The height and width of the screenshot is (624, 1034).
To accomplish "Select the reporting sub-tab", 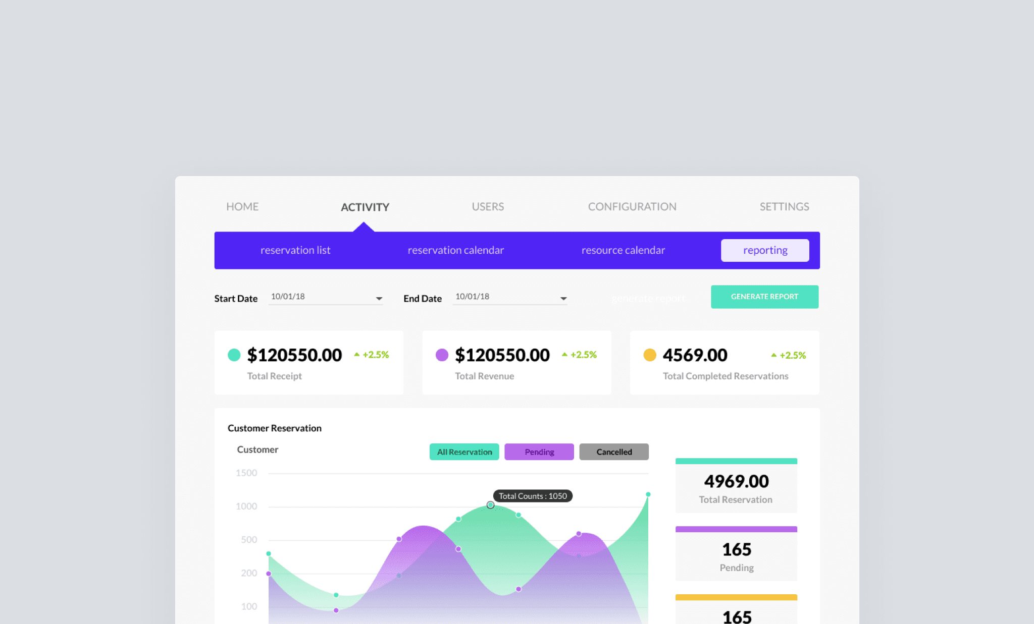I will [764, 250].
